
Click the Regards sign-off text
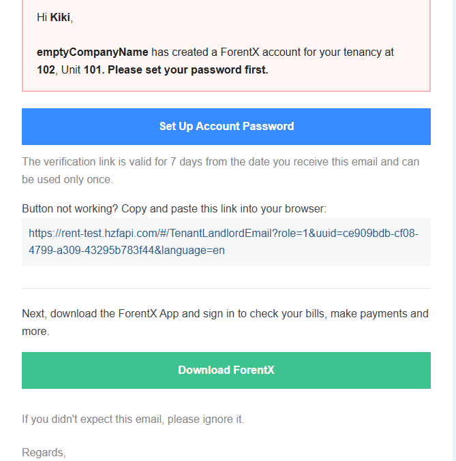pyautogui.click(x=44, y=452)
